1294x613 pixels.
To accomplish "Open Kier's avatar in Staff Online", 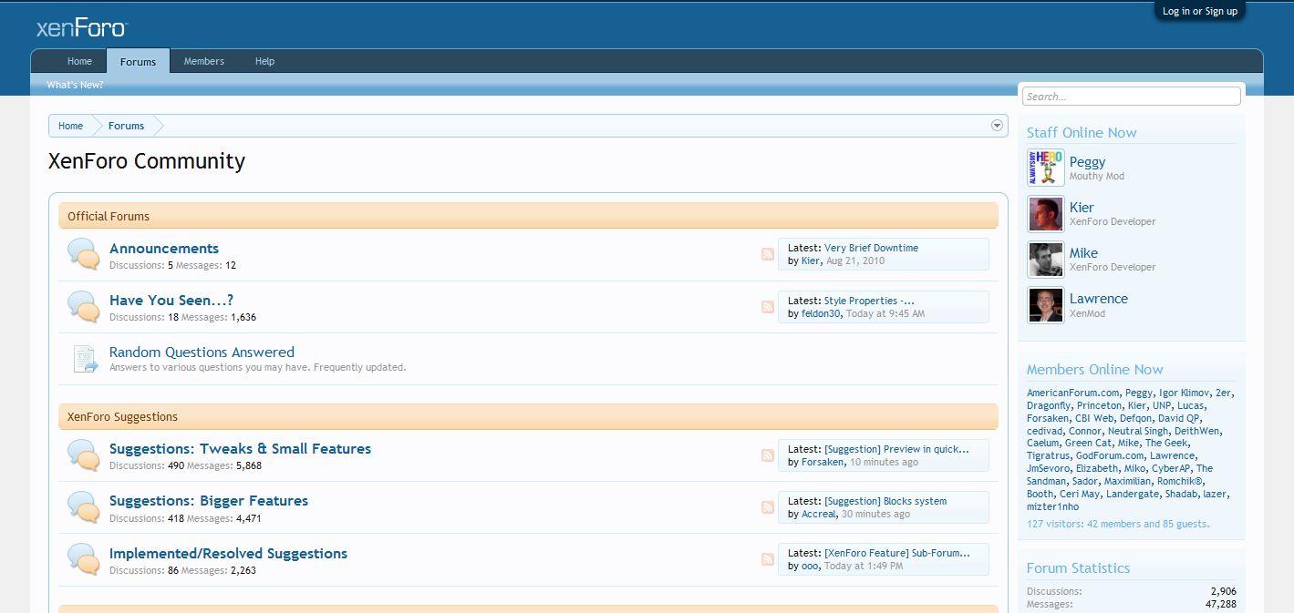I will tap(1046, 214).
